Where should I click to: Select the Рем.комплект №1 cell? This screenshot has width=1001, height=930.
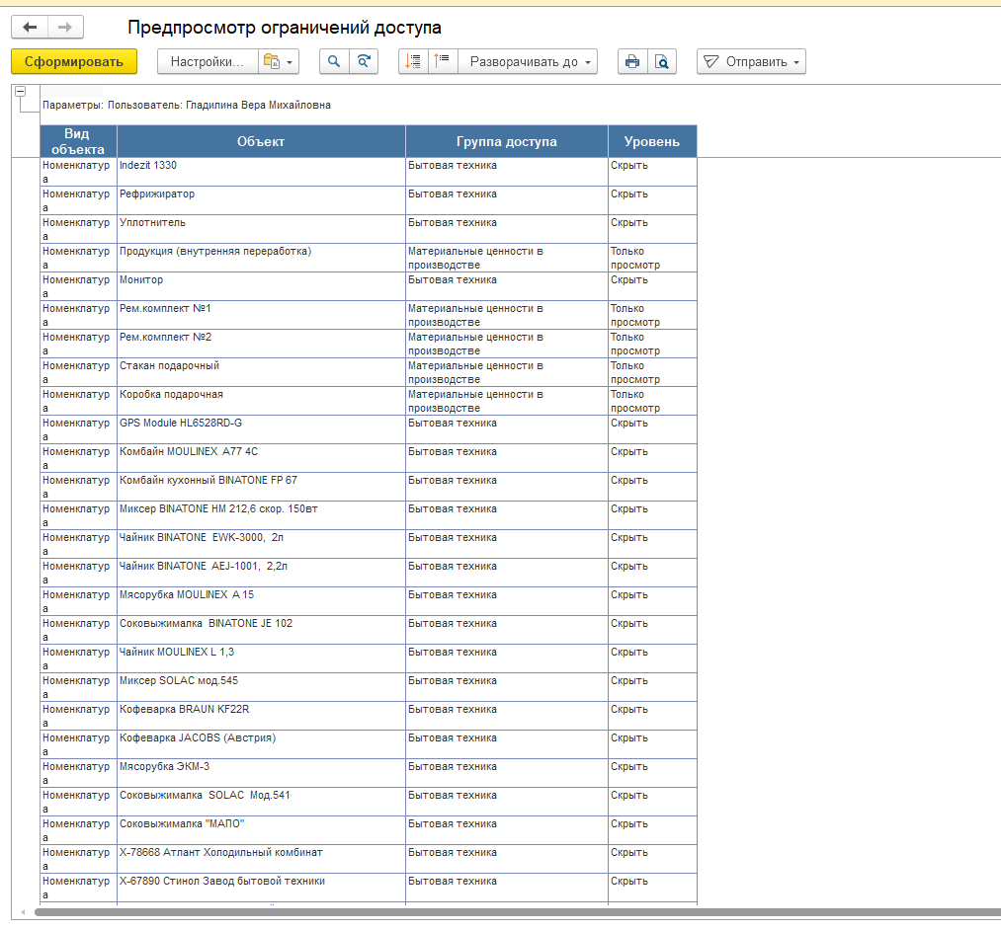[261, 316]
